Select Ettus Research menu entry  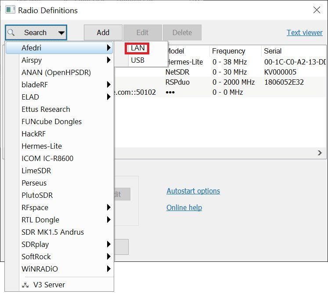point(59,109)
